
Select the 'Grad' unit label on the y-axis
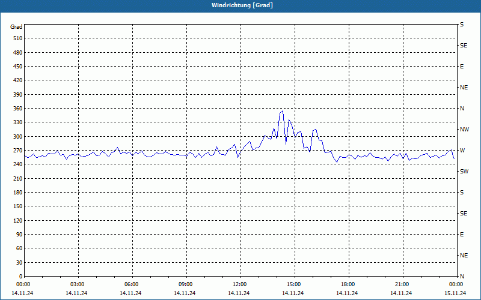[16, 27]
